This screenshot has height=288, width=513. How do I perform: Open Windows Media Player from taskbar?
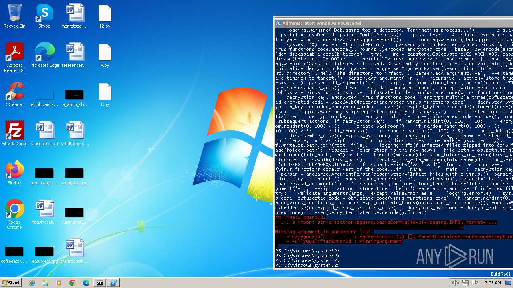click(x=59, y=283)
